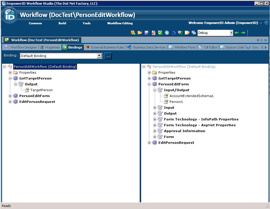The image size is (270, 209).
Task: Select the compile workflow toolbar icon
Action: pos(153,33)
